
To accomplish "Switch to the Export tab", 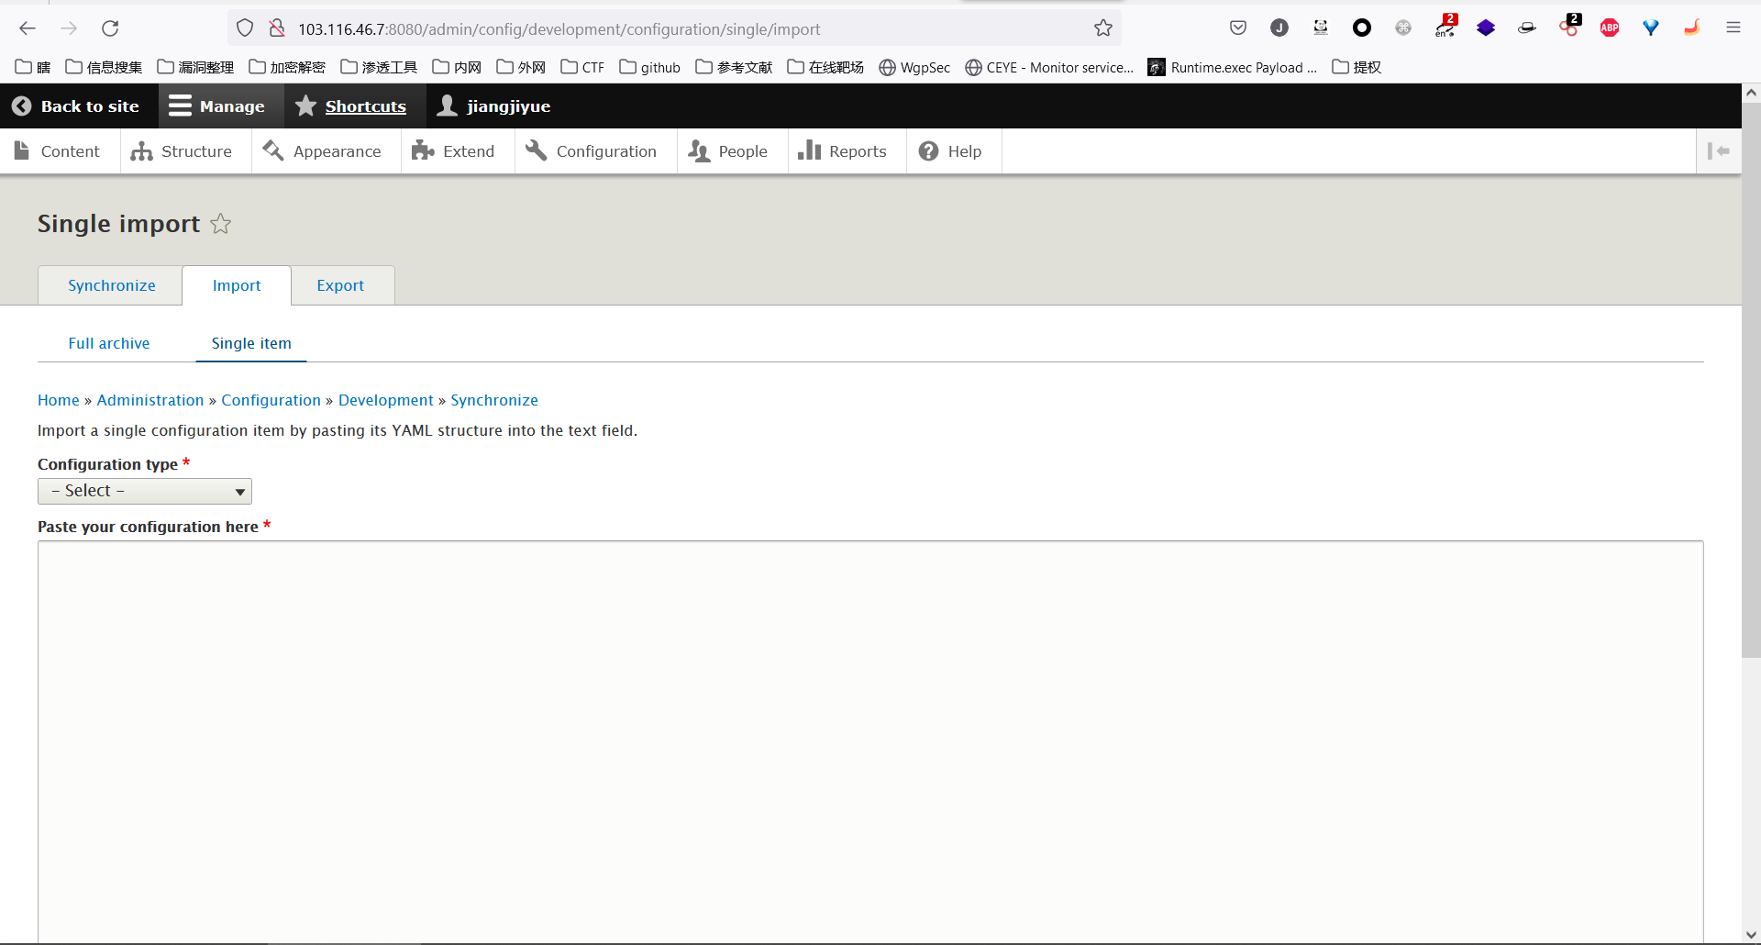I will (340, 285).
